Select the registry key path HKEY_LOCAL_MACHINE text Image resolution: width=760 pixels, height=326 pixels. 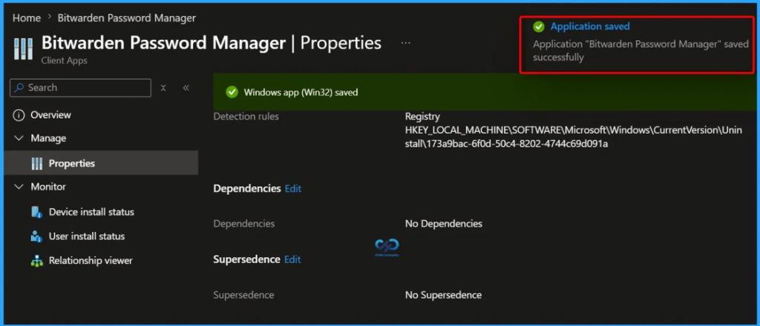click(x=574, y=137)
